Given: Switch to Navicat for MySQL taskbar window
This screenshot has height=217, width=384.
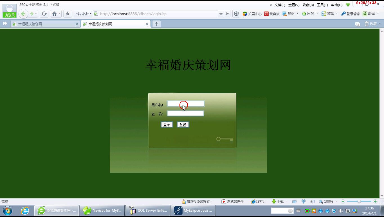Looking at the screenshot, I should pyautogui.click(x=102, y=211).
